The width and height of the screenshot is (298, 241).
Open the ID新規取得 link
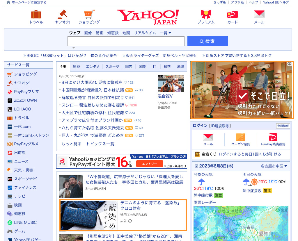point(220,126)
